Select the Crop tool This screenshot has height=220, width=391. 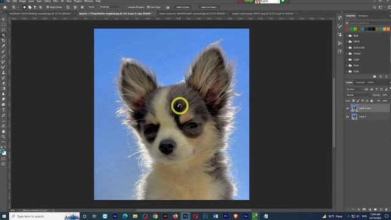(x=3, y=40)
